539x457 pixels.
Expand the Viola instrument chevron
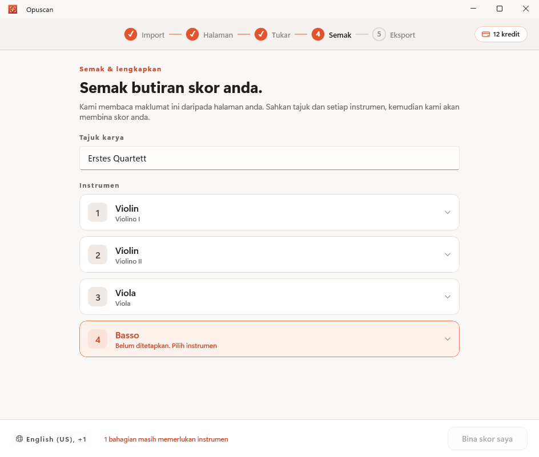(448, 297)
